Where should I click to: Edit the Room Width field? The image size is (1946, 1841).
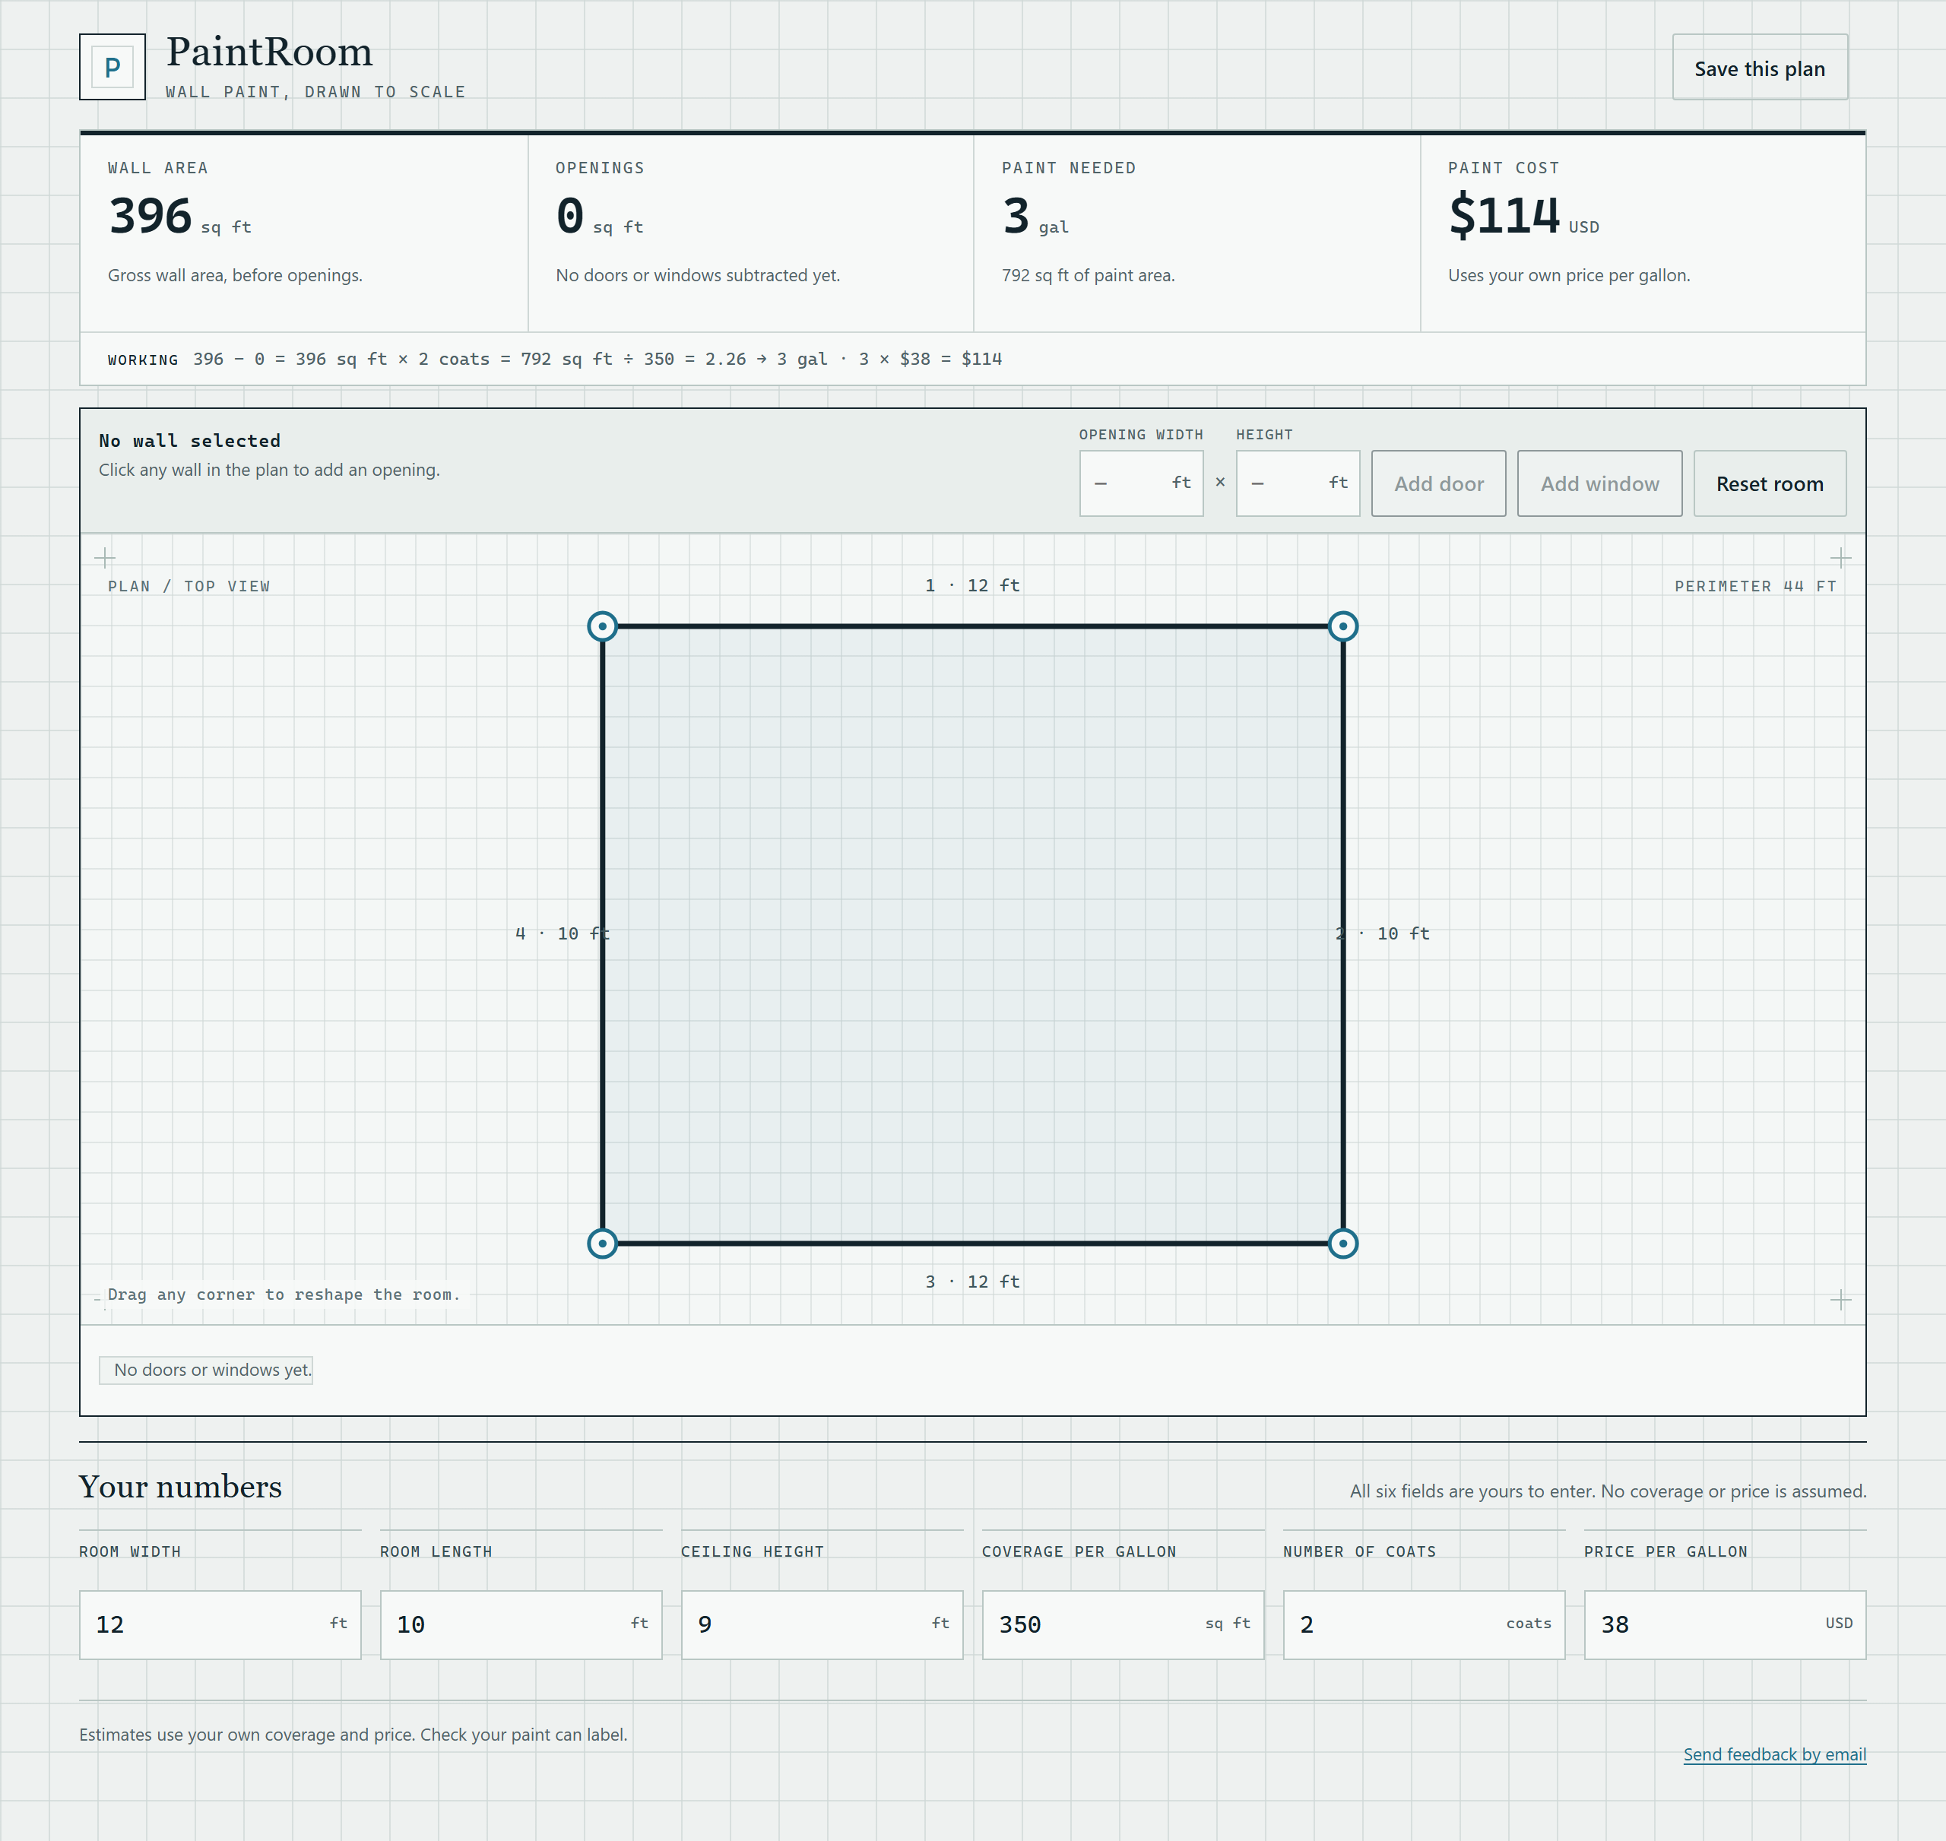pos(220,1625)
